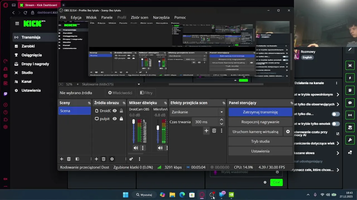Click the audio mixer horizontal scrollbar
Screen dimensions: 357x200
pyautogui.click(x=136, y=154)
